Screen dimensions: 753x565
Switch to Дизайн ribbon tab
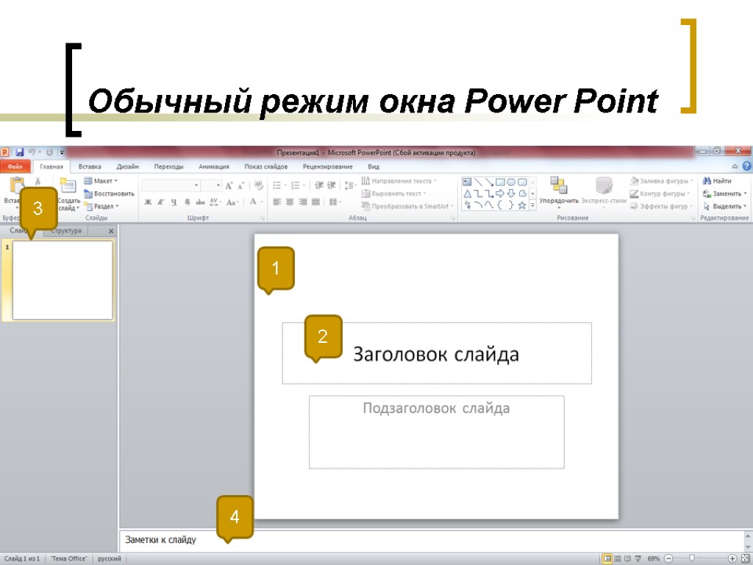point(128,167)
